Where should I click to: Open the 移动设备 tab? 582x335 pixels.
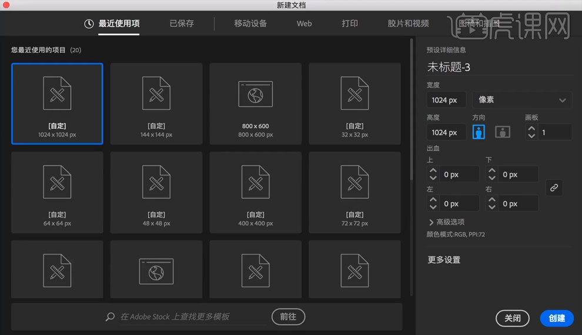pyautogui.click(x=250, y=24)
